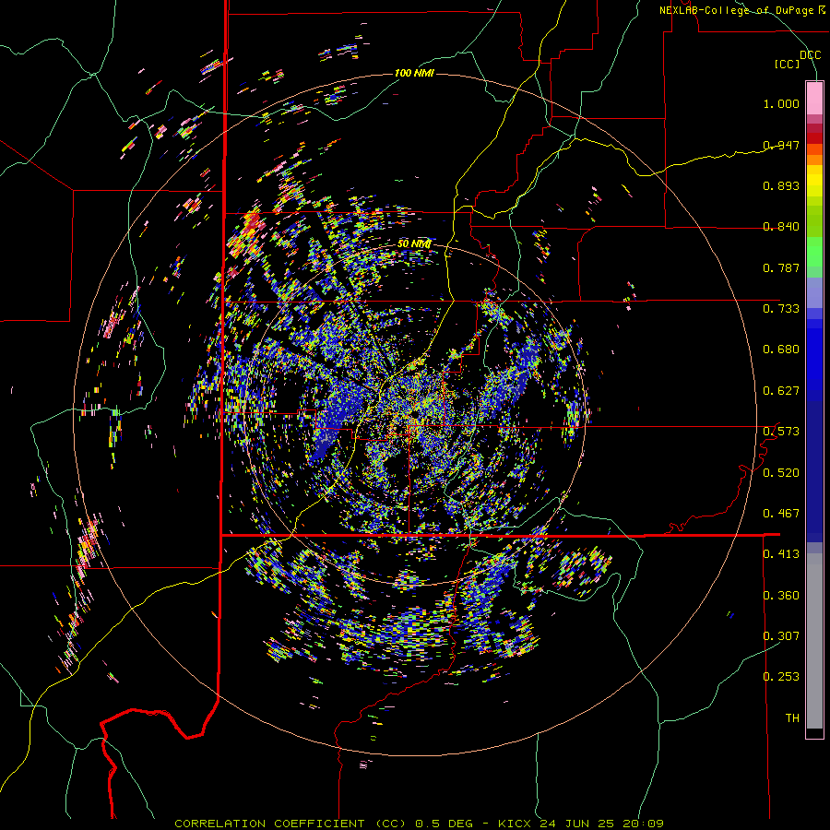The height and width of the screenshot is (830, 830).
Task: Pick the orange color bar segment
Action: (x=814, y=160)
